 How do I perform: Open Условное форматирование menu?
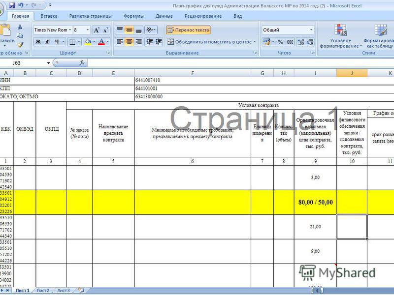point(340,36)
